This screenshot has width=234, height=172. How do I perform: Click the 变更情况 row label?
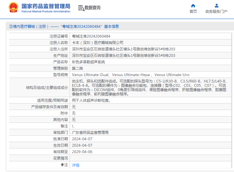pyautogui.click(x=60, y=158)
